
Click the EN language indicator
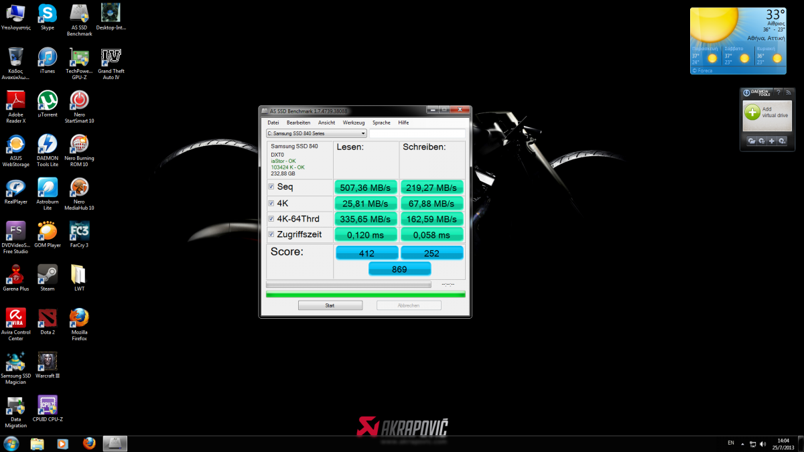[x=730, y=443]
